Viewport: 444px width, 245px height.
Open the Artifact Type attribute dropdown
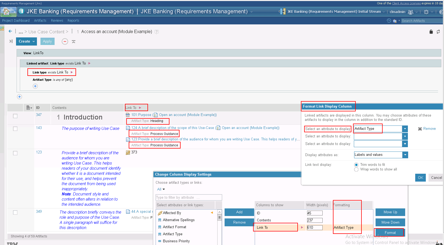[x=405, y=129]
